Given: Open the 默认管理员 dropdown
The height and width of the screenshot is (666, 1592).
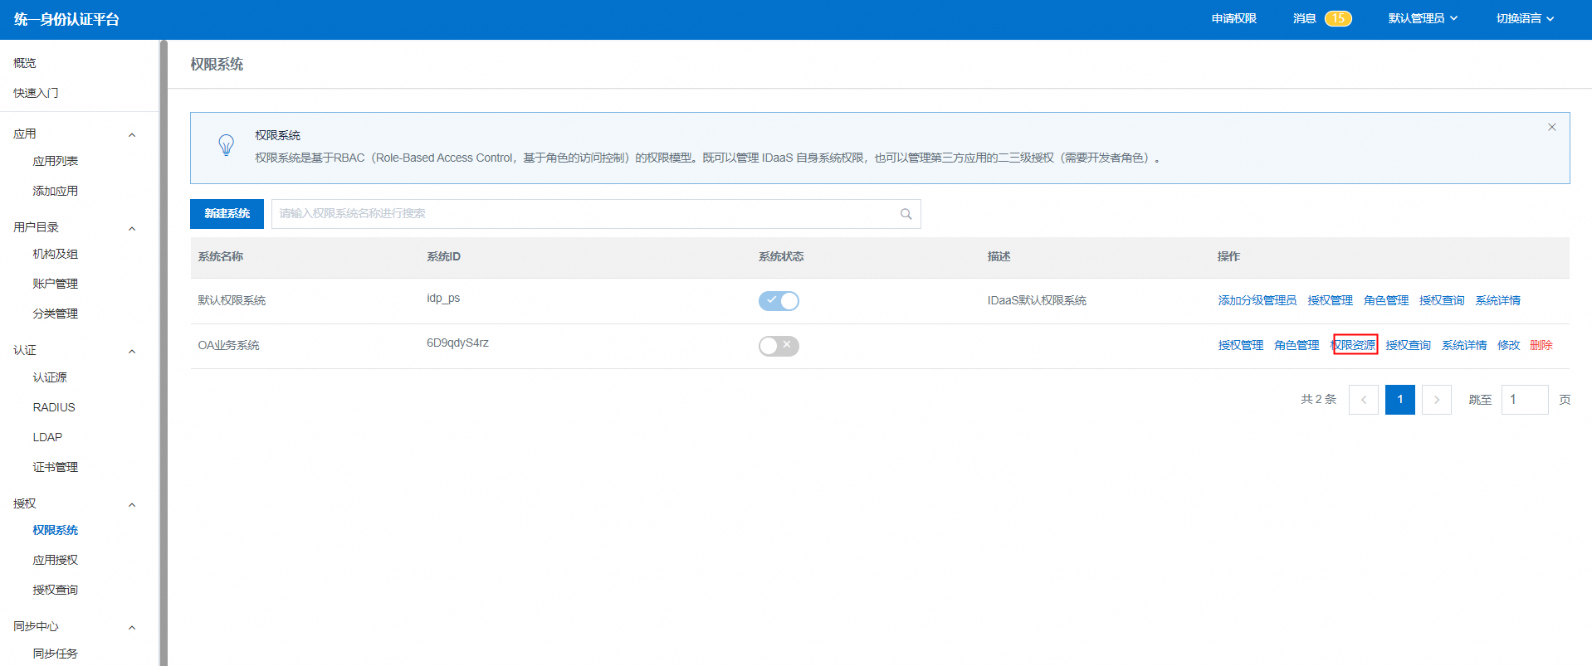Looking at the screenshot, I should click(1422, 18).
